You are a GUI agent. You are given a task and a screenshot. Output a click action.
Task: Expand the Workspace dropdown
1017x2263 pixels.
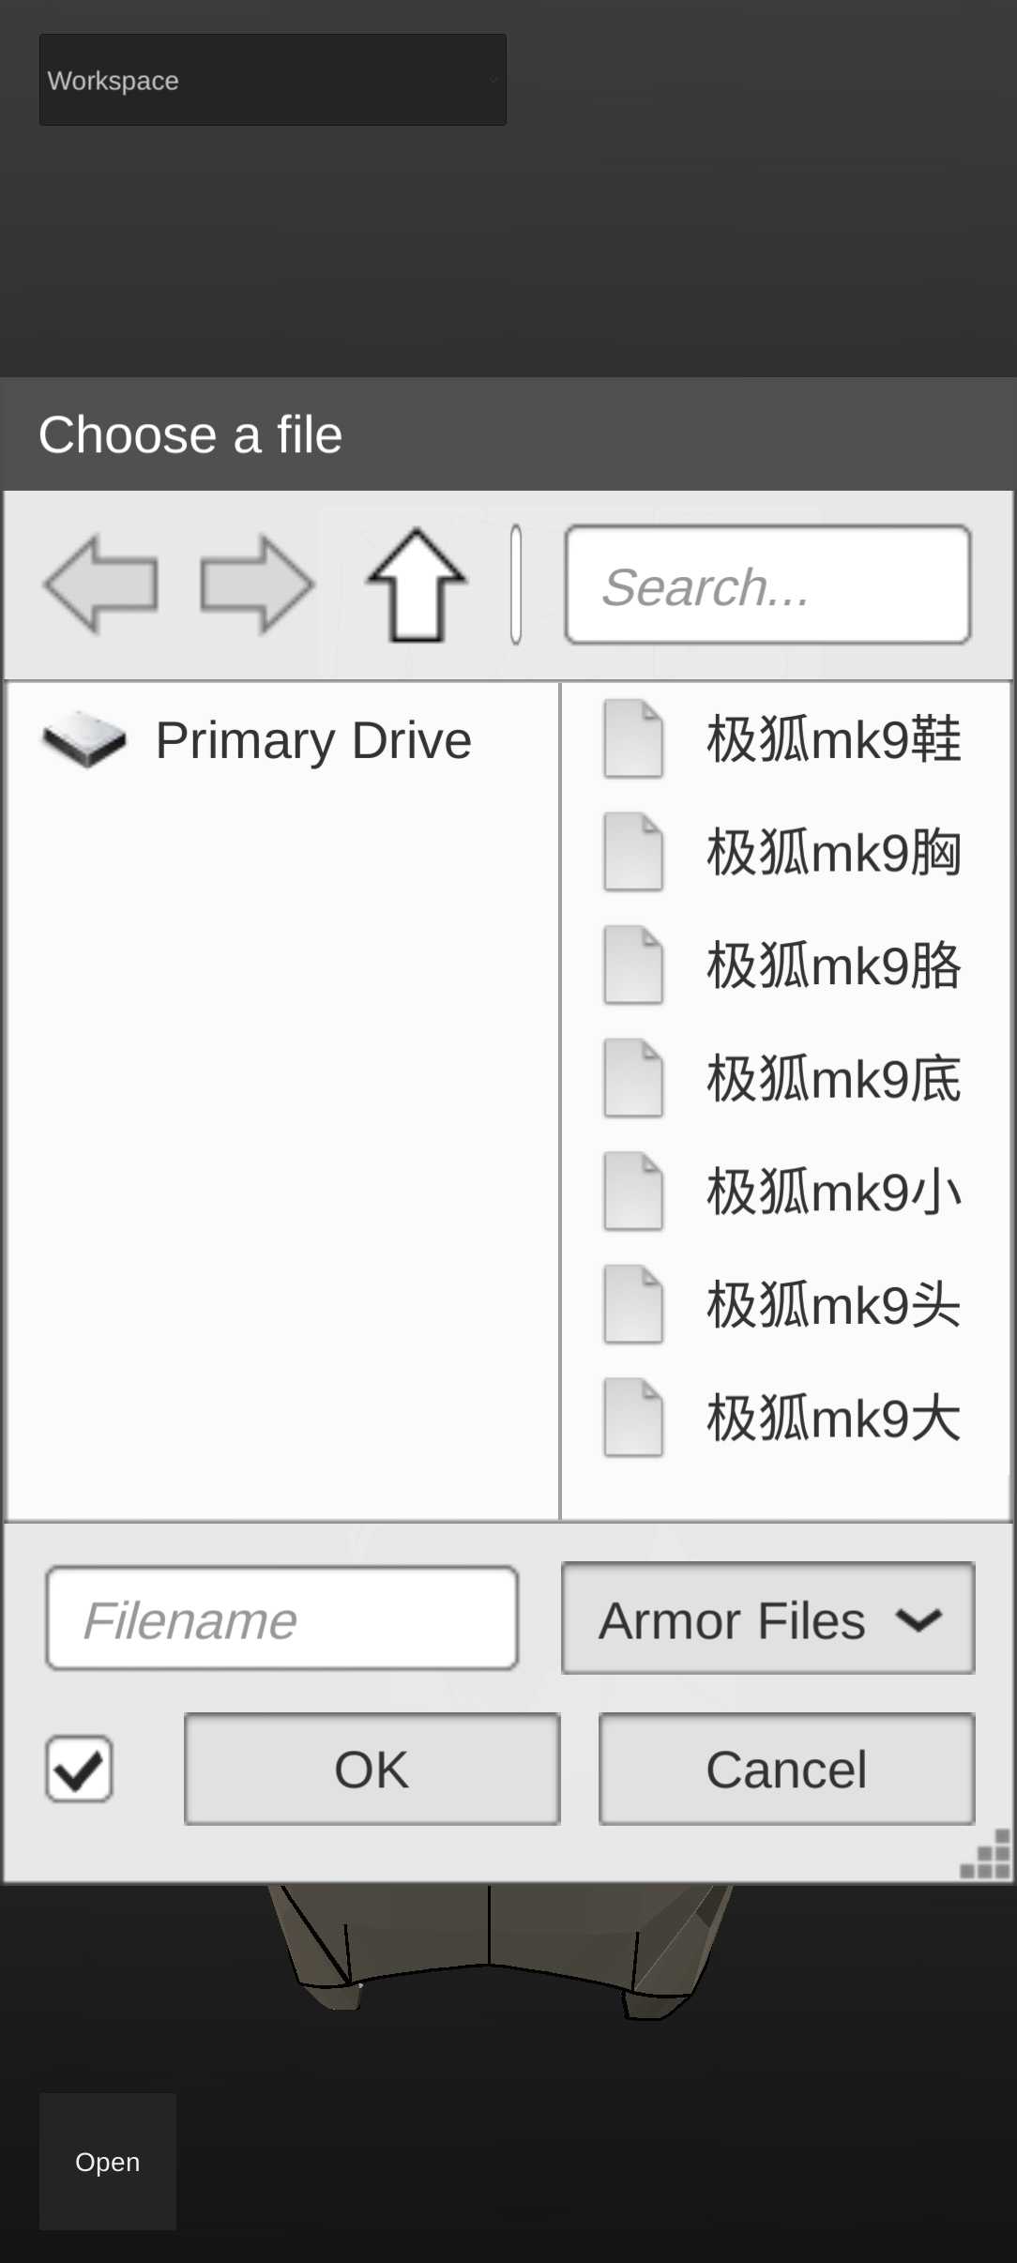coord(272,81)
